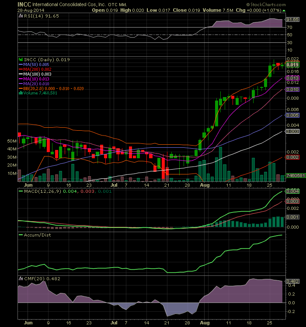Select the green MACD legend line

(x=21, y=191)
